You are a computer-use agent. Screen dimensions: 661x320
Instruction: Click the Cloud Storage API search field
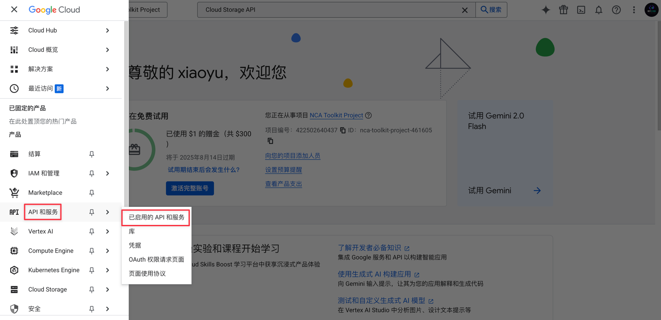330,10
